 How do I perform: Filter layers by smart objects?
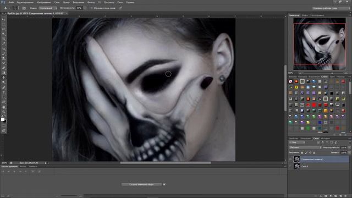tap(336, 142)
